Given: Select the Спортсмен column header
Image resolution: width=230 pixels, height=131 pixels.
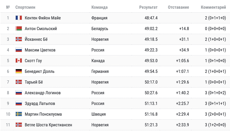Looking at the screenshot, I should pos(25,7).
